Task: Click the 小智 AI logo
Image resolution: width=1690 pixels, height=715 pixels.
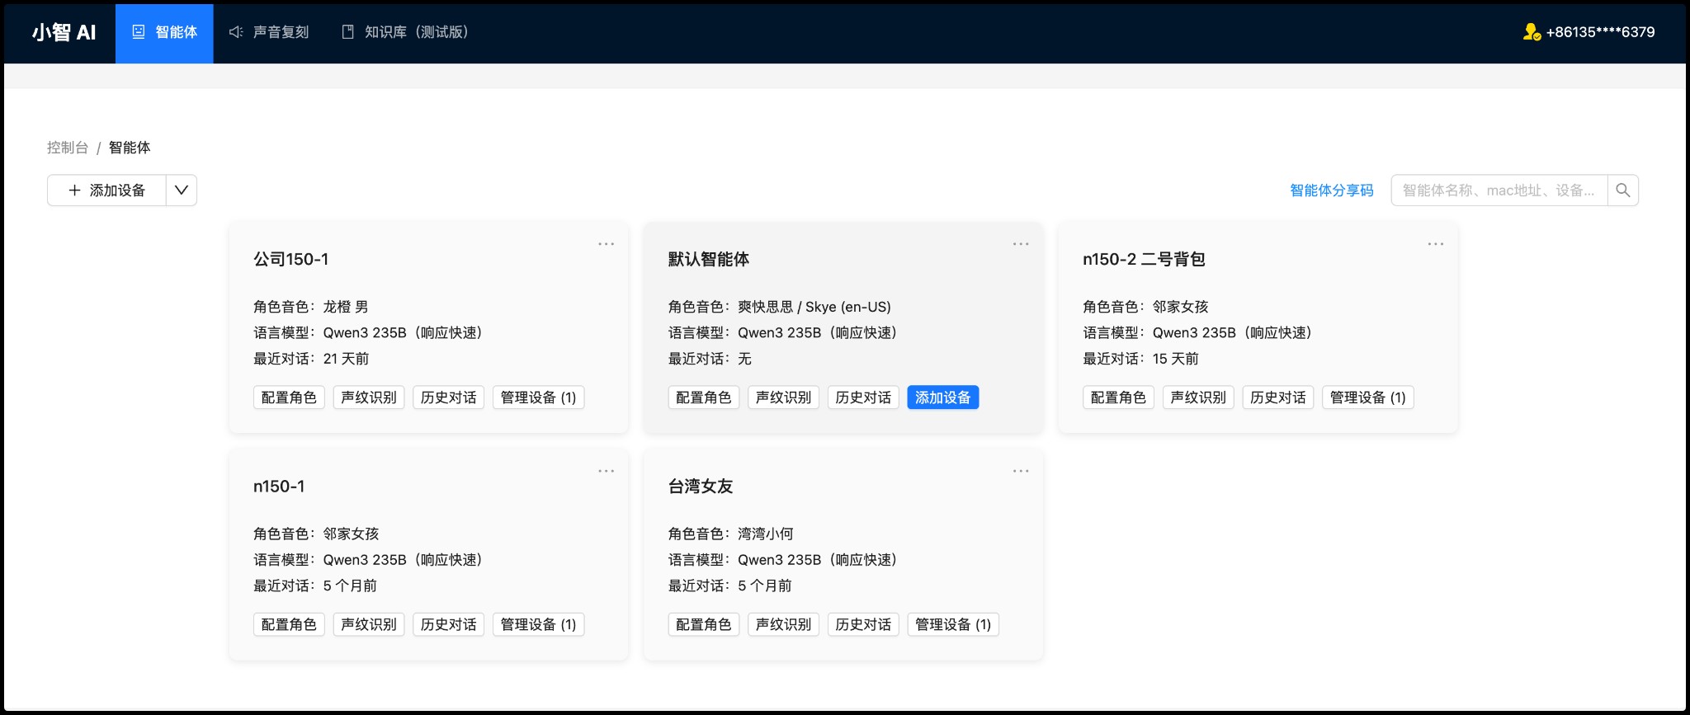Action: tap(64, 32)
